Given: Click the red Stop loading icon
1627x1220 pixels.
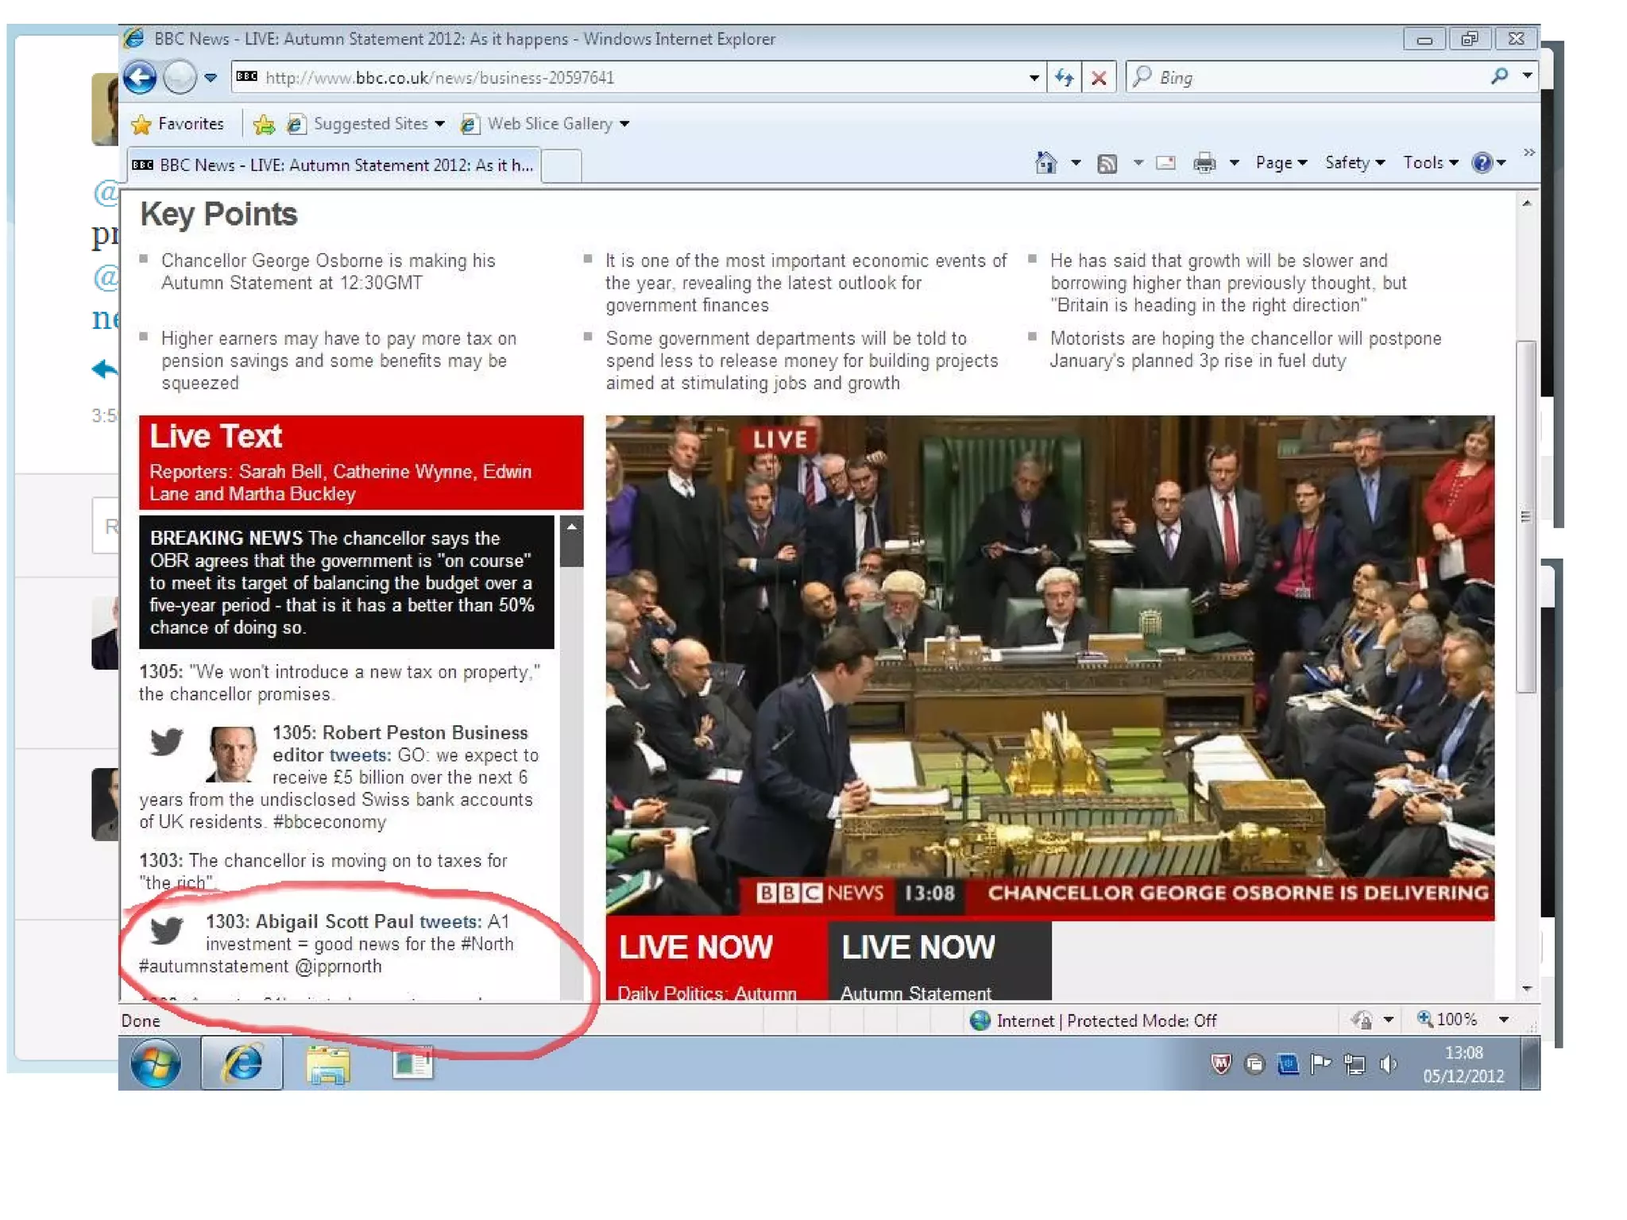Looking at the screenshot, I should click(1099, 78).
